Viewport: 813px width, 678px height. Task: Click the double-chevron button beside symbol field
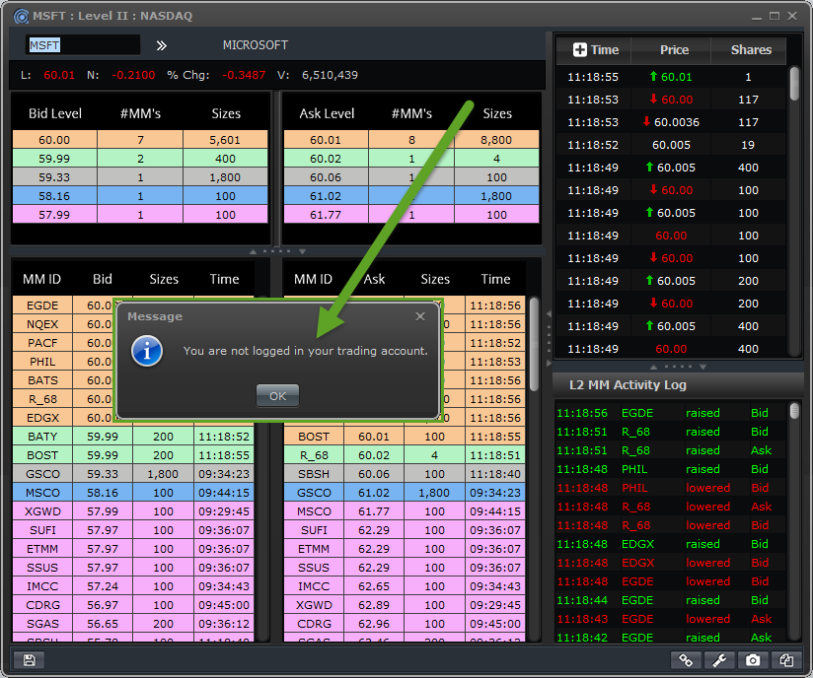[x=161, y=45]
